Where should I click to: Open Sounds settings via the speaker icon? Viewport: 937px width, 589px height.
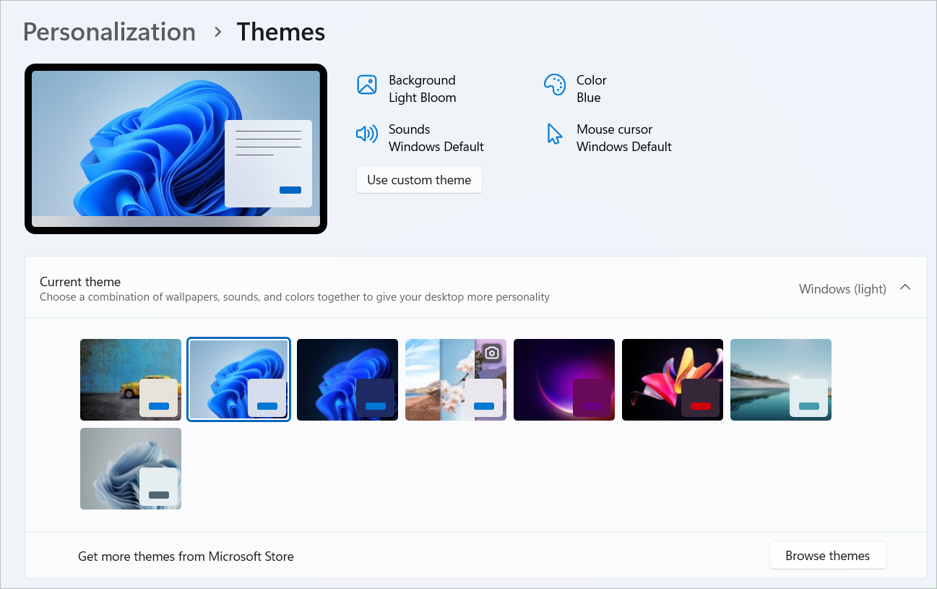pyautogui.click(x=367, y=134)
